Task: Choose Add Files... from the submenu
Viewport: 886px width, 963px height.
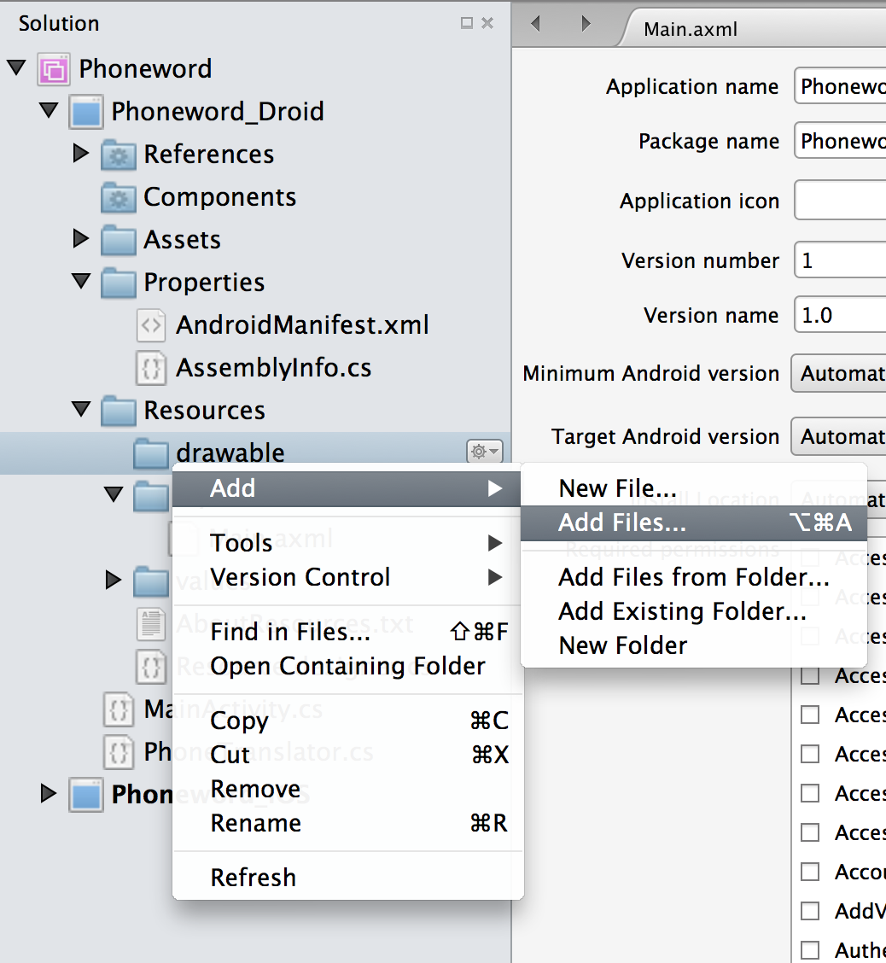Action: pos(621,523)
